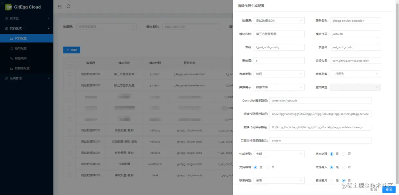Collapse the sidebar with the menu fold icon
Screen dimensions: 399x195
(60, 6)
